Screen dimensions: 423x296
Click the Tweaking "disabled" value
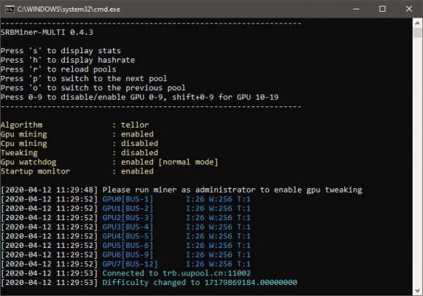point(139,152)
